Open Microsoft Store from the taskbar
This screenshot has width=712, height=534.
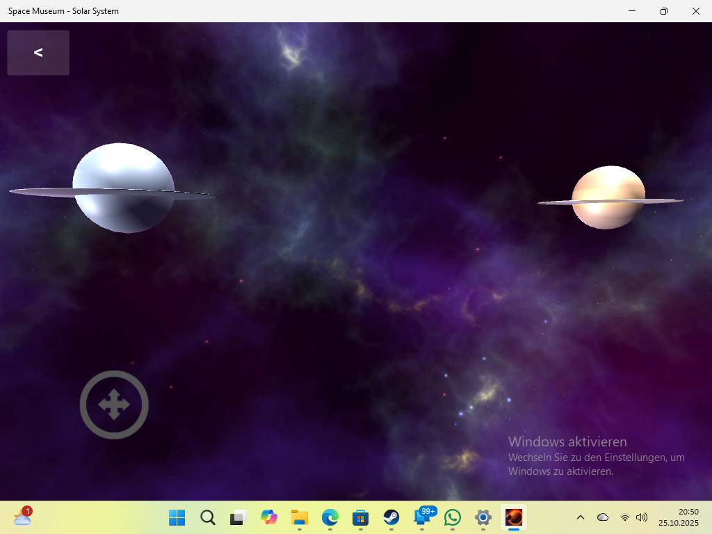pos(361,517)
